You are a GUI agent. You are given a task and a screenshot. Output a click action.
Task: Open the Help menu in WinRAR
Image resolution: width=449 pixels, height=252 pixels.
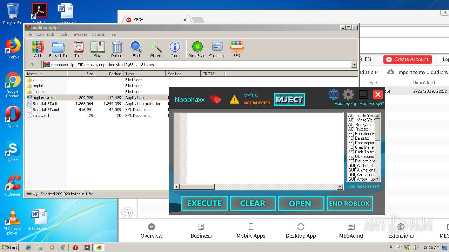click(112, 34)
